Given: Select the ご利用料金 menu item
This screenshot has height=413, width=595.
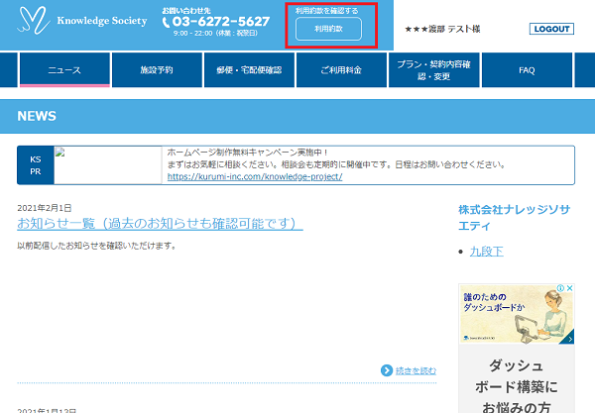Looking at the screenshot, I should coord(341,70).
